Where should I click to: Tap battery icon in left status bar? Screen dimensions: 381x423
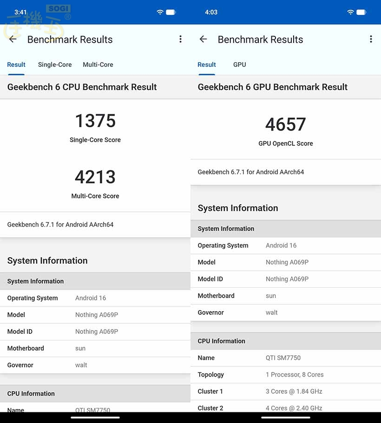tap(171, 12)
